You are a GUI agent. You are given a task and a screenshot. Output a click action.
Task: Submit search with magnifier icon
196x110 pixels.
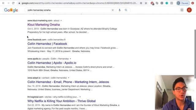tap(126, 10)
